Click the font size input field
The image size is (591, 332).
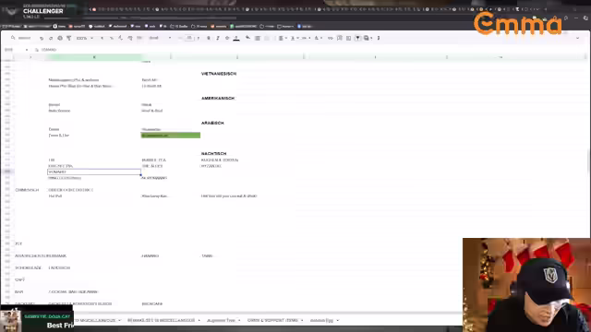[189, 38]
